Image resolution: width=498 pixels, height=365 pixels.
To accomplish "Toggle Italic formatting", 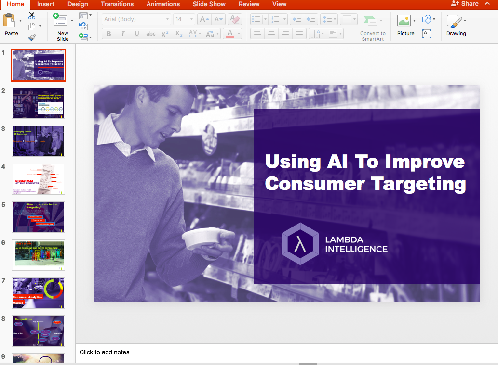I will [123, 34].
